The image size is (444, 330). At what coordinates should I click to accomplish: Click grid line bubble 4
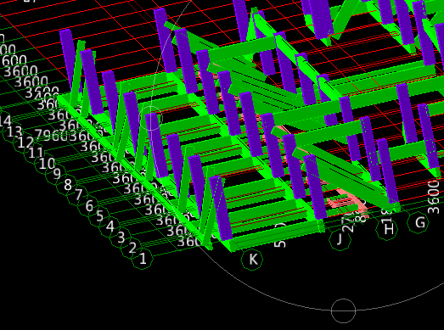(x=110, y=227)
